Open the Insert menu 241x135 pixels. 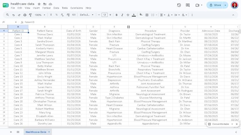pyautogui.click(x=36, y=8)
